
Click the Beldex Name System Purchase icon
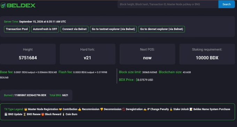pos(191,109)
